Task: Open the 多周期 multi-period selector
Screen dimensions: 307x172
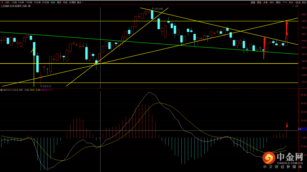Action: click(x=72, y=2)
